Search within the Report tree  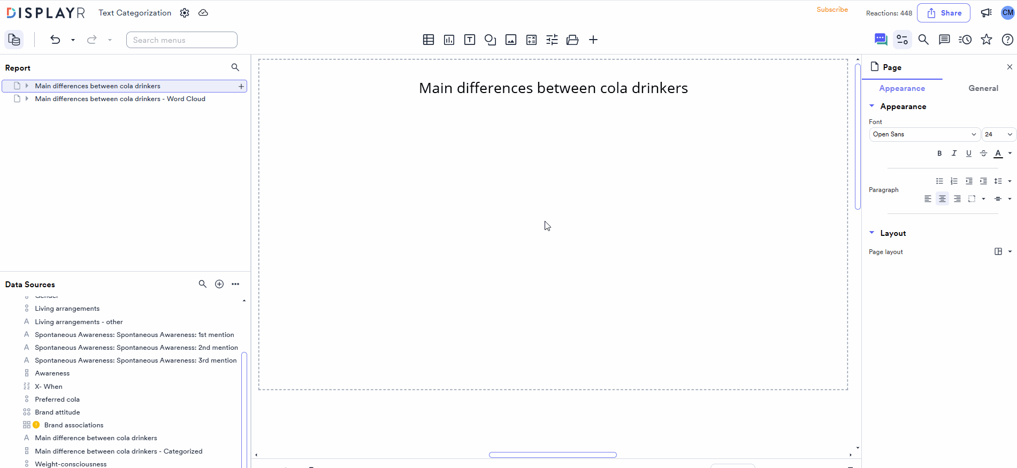pos(235,67)
